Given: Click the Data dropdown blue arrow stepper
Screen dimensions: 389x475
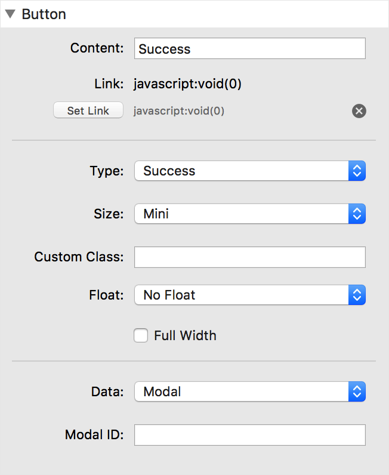Looking at the screenshot, I should [357, 391].
